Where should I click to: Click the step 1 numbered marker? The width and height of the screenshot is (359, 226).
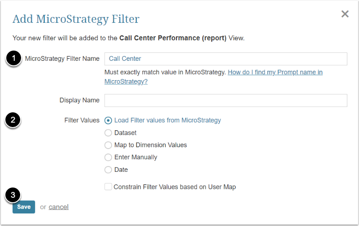click(x=14, y=59)
